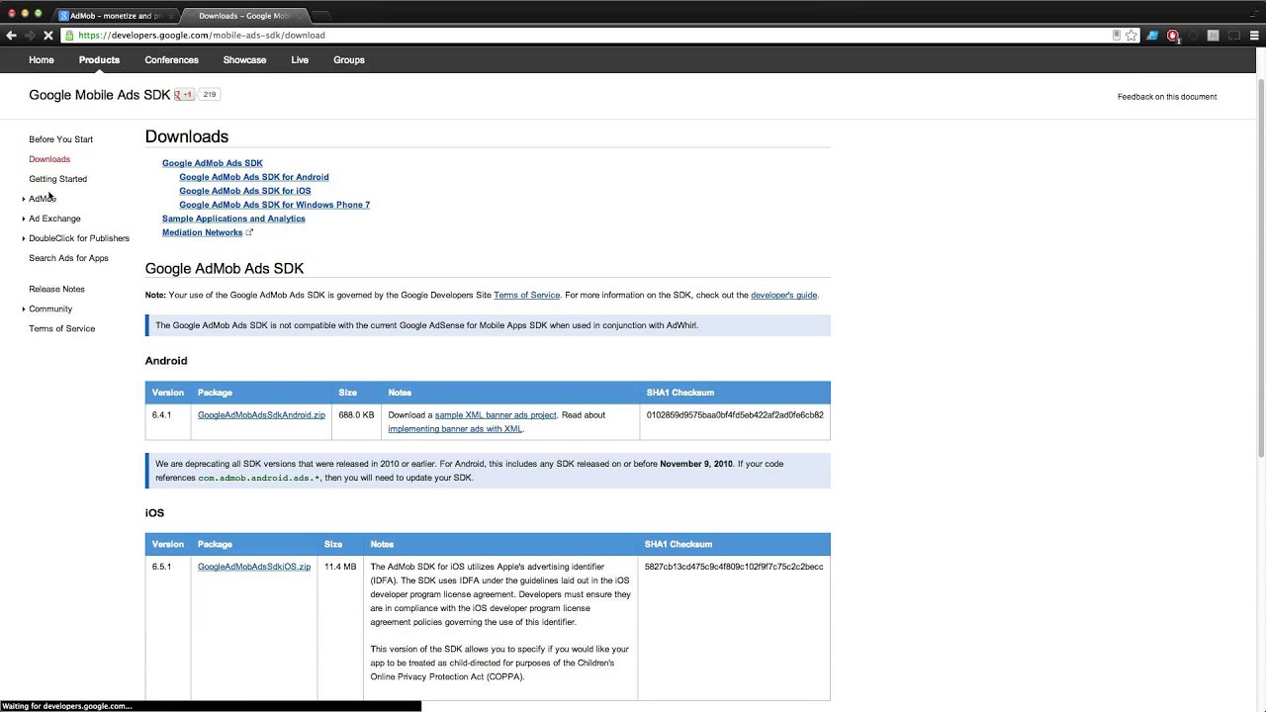Viewport: 1266px width, 712px height.
Task: Click the external link icon after Mediation Networks
Action: tap(249, 232)
